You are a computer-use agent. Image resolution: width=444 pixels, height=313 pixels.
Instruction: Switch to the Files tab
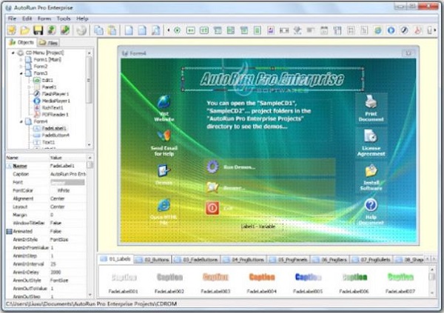tap(48, 43)
